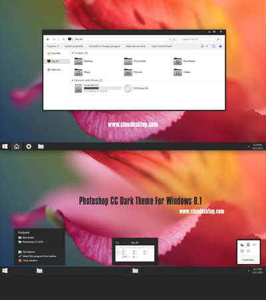Select the DVD Drive (D:) icon
Screen dimensions: 266x300
pos(128,88)
